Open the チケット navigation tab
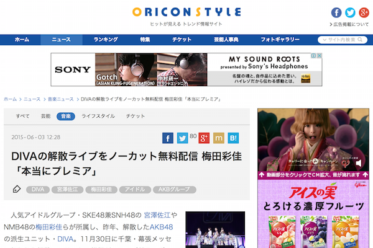This screenshot has width=373, height=248. point(182,40)
